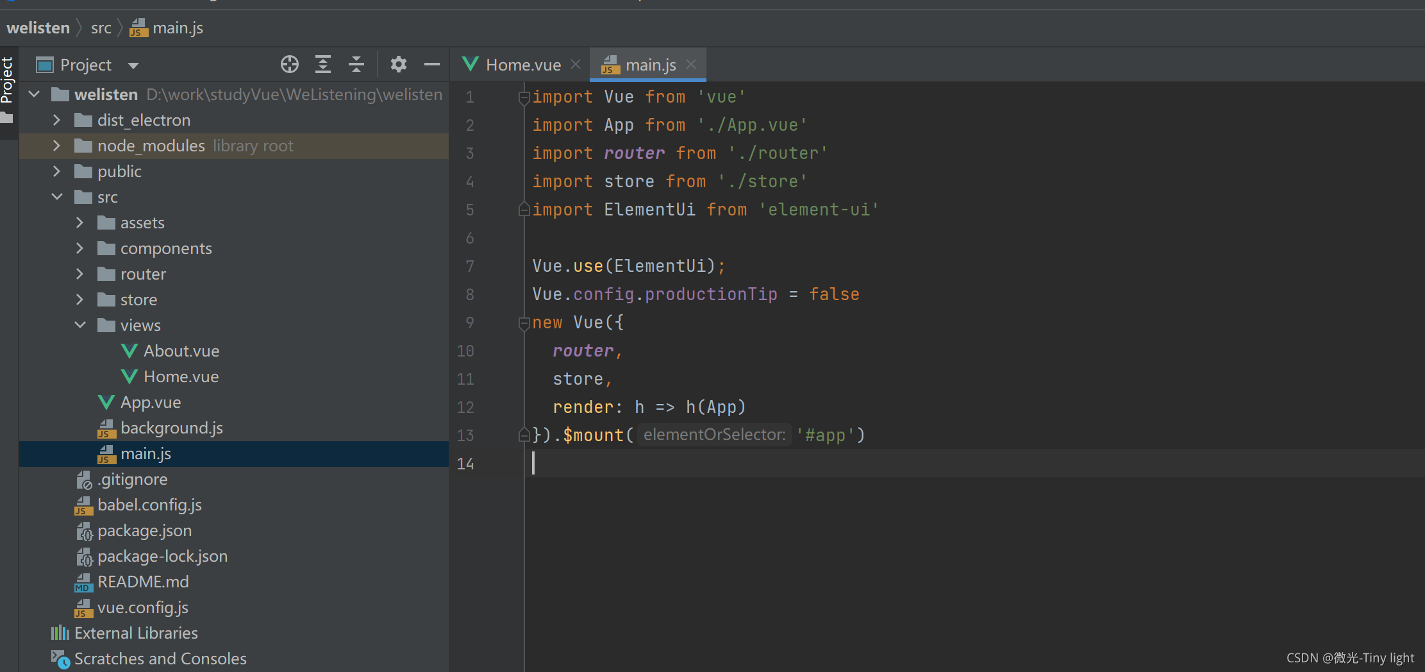Screen dimensions: 1425x672
Task: Click the views folder icon
Action: coord(106,325)
